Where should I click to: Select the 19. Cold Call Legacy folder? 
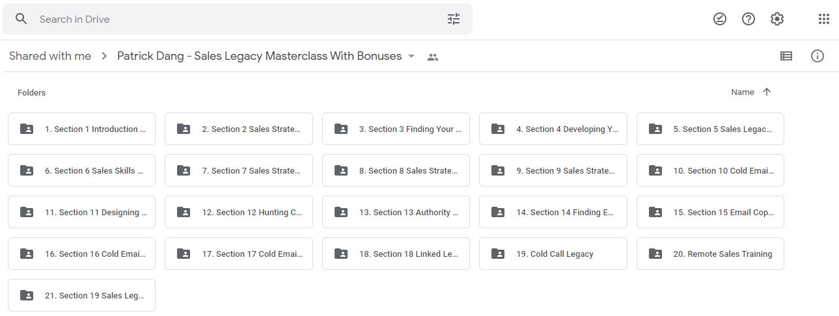pyautogui.click(x=553, y=254)
